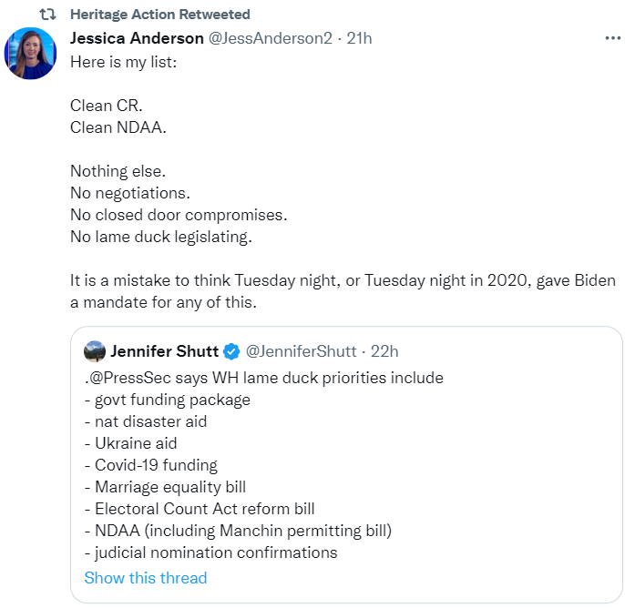
Task: Select the Jennifer Shutt name in the quoted tweet
Action: click(164, 351)
